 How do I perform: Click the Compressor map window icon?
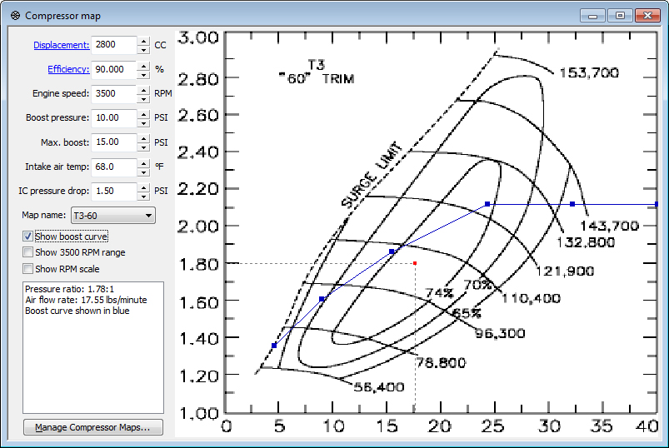pyautogui.click(x=15, y=16)
